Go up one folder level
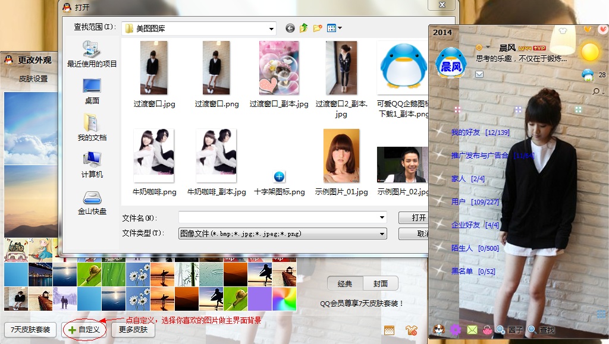The width and height of the screenshot is (609, 344). (304, 28)
